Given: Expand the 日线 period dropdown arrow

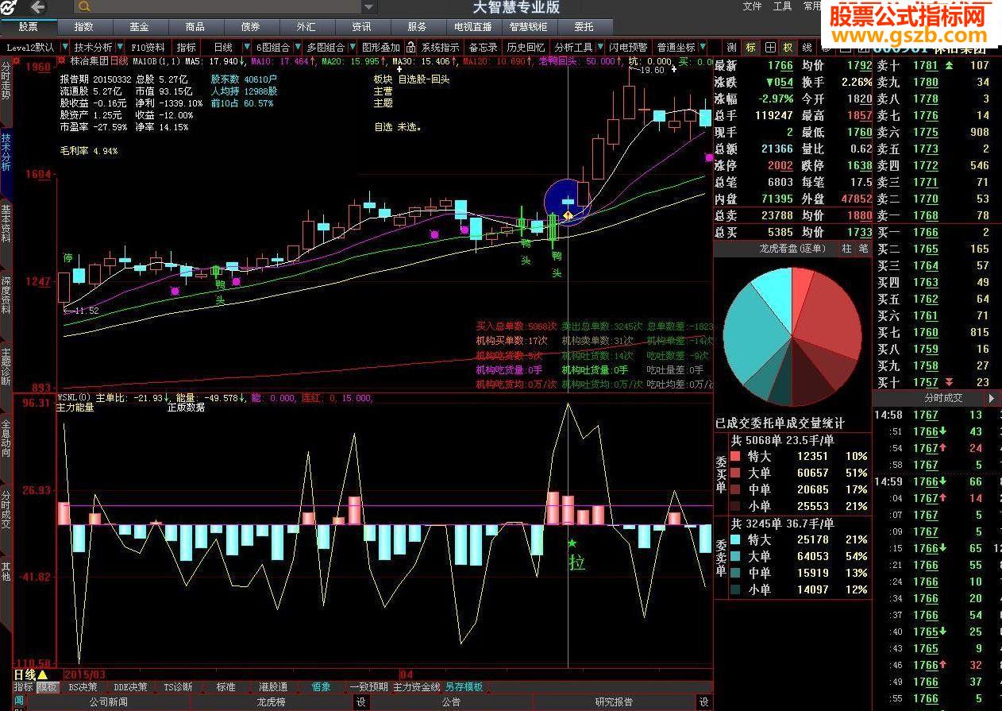Looking at the screenshot, I should pos(246,47).
